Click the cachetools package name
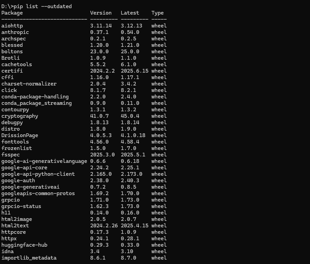 [17, 64]
